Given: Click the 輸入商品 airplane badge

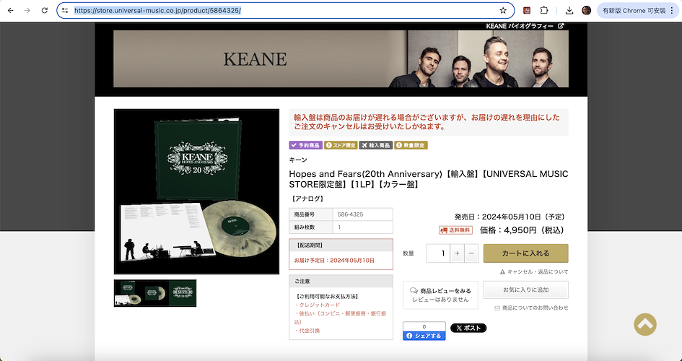Looking at the screenshot, I should [x=376, y=145].
